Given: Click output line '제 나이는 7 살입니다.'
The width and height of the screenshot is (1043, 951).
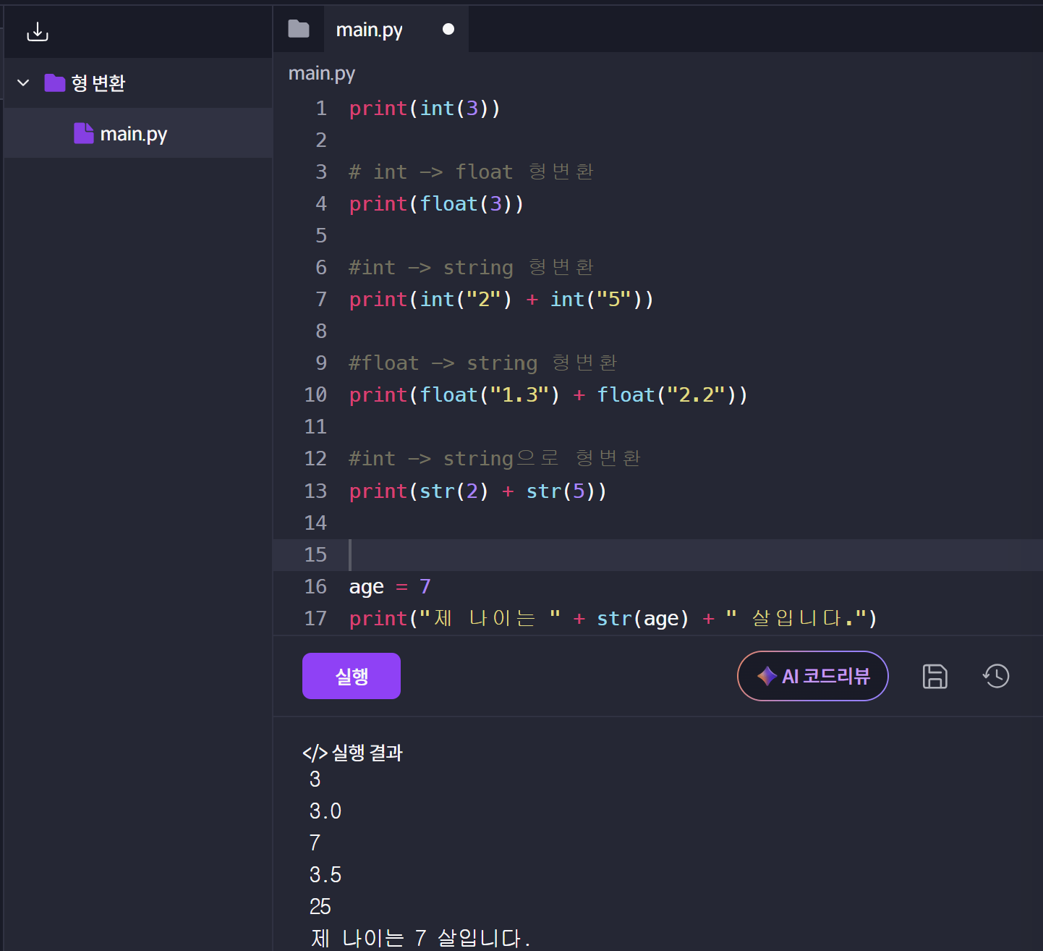Looking at the screenshot, I should 420,939.
